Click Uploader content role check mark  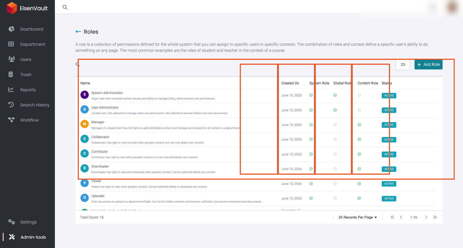(359, 198)
